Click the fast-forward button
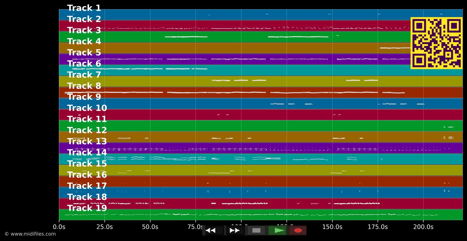This screenshot has height=241, width=467. click(x=235, y=230)
